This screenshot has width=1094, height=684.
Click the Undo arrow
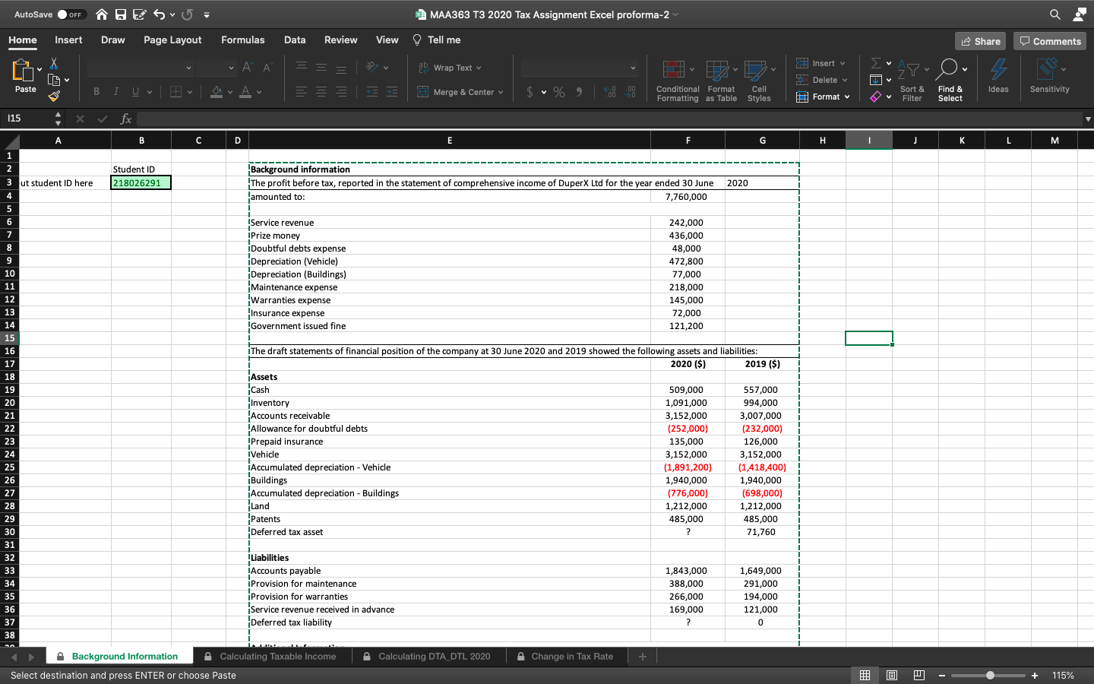pyautogui.click(x=159, y=14)
